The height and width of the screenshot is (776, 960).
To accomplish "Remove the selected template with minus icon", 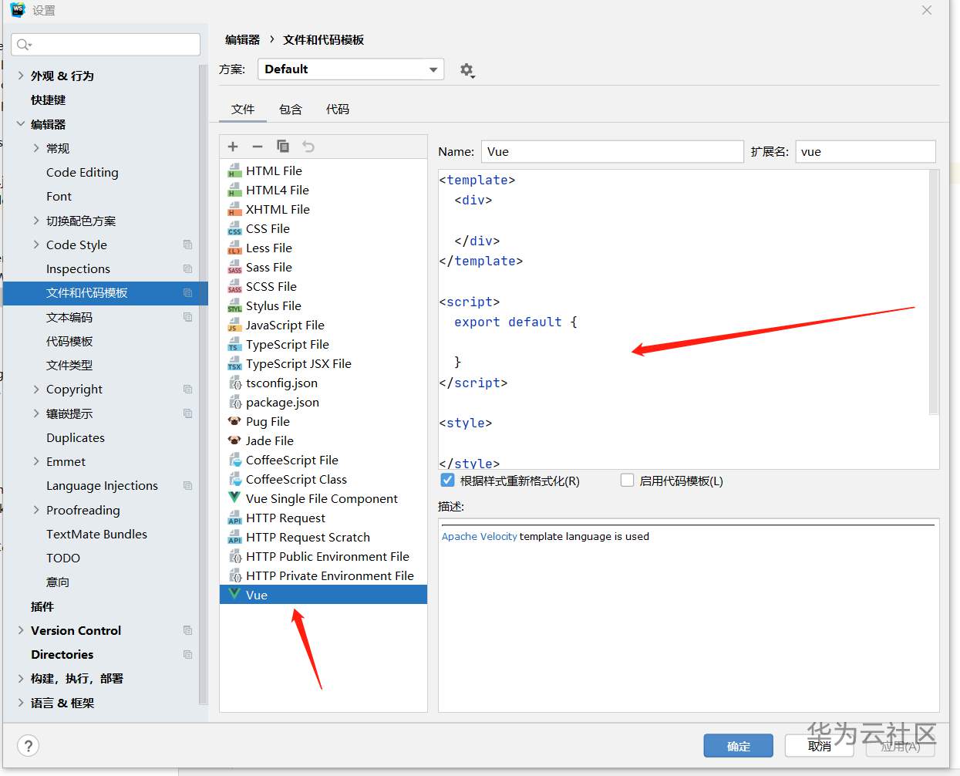I will click(x=258, y=147).
